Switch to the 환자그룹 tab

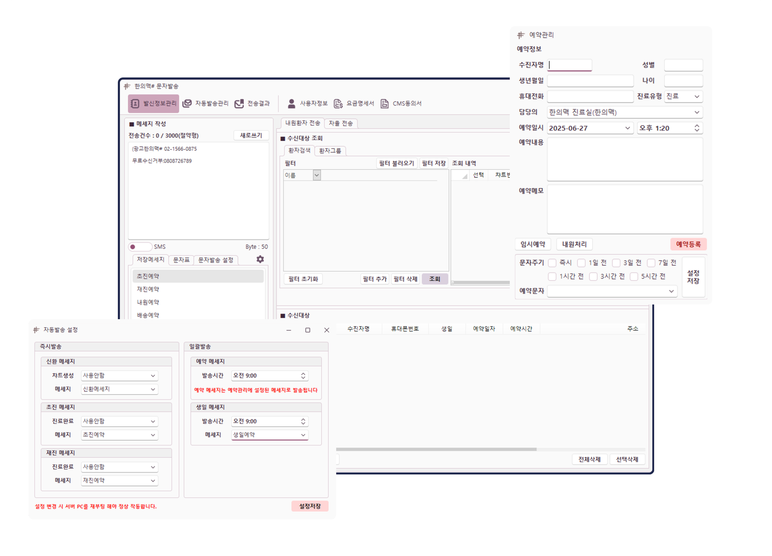330,151
